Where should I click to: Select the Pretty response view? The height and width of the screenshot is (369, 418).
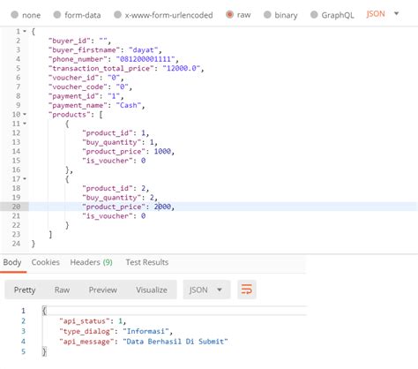click(25, 290)
